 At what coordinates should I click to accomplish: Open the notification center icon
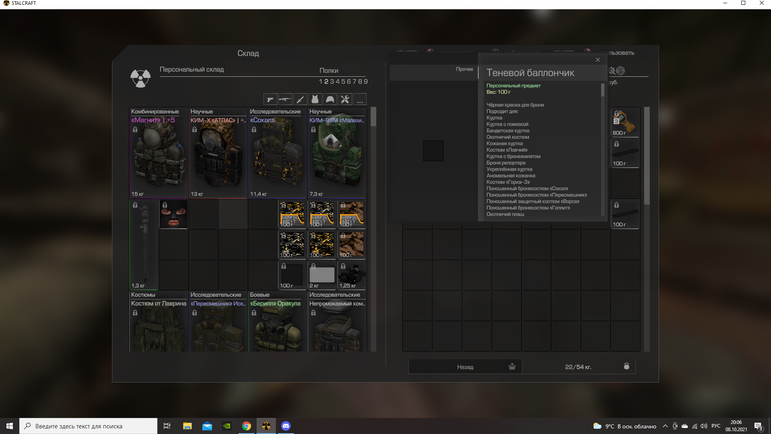tap(758, 426)
